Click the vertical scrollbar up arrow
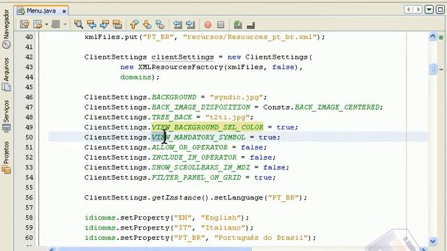 (x=433, y=36)
